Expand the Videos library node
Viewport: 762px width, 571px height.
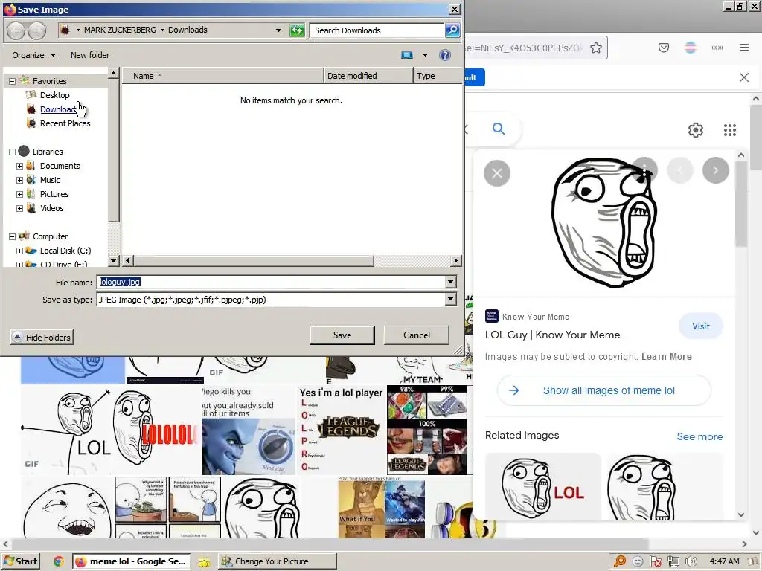(x=19, y=208)
